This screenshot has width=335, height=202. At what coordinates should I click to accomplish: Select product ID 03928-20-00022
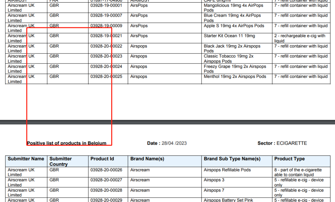pyautogui.click(x=106, y=46)
